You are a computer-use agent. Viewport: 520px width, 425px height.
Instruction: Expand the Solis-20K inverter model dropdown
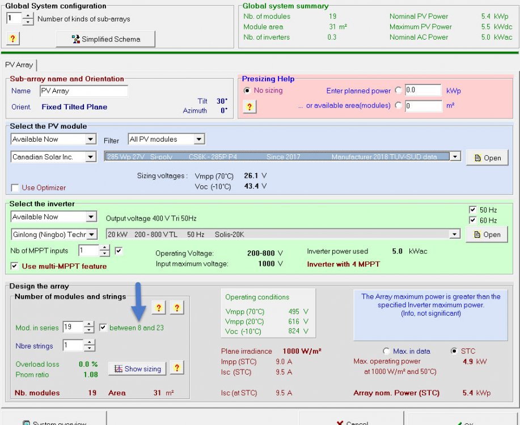[454, 234]
